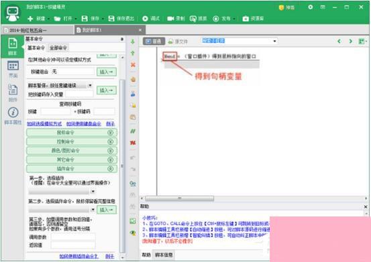Screen dimensions: 371x262
Task: Open settings gear in title bar
Action: coord(311,7)
